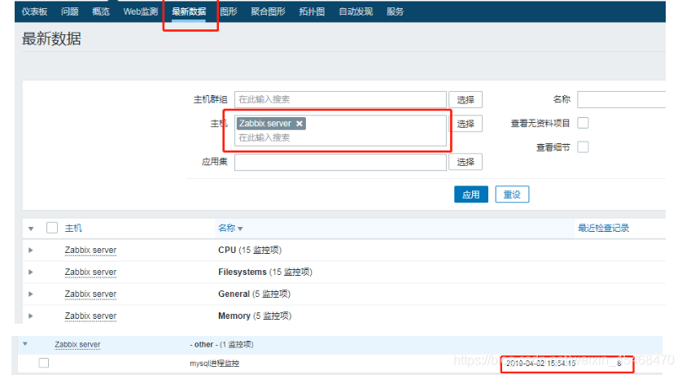Enable 查看无资料项目 checkbox
Viewport: 682px width, 375px height.
(583, 123)
